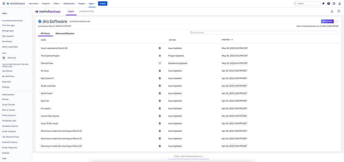Click the project icon for 'The Coolest Project'

point(160,56)
